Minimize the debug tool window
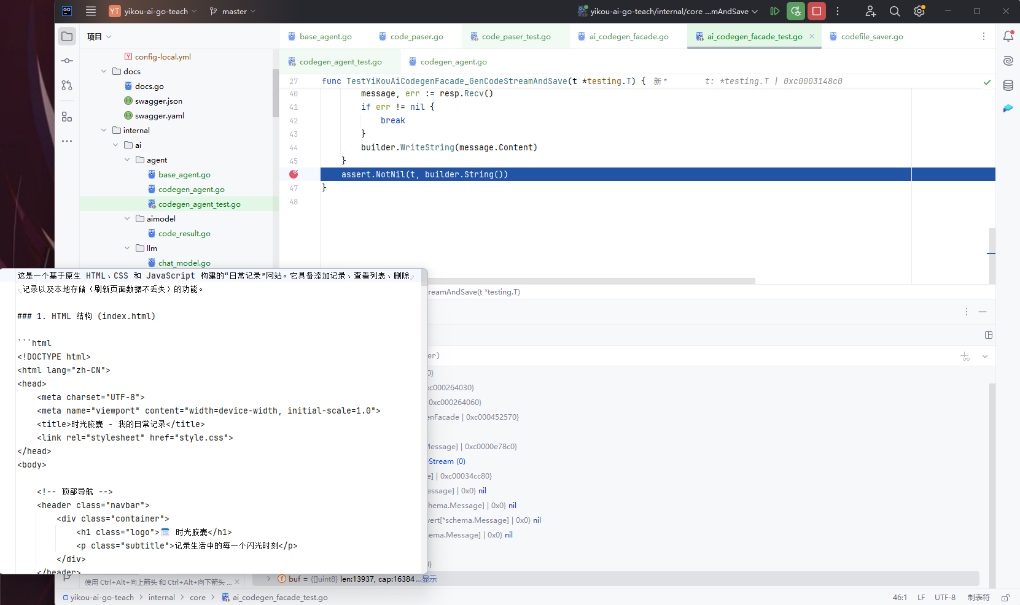 tap(983, 312)
